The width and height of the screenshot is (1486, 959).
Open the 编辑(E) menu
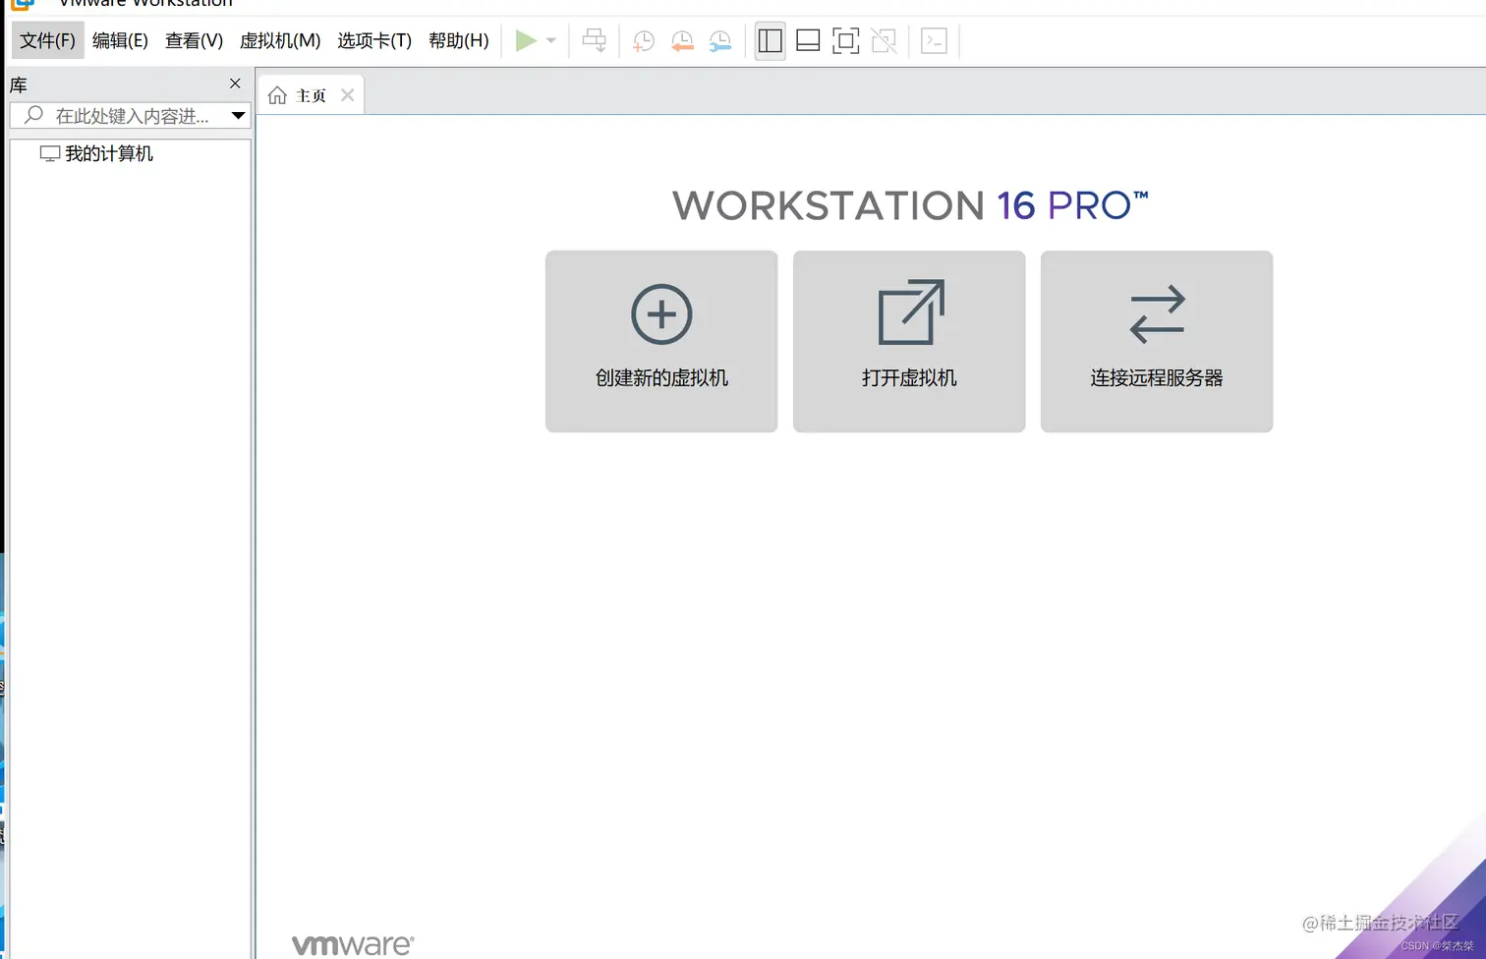[x=120, y=40]
